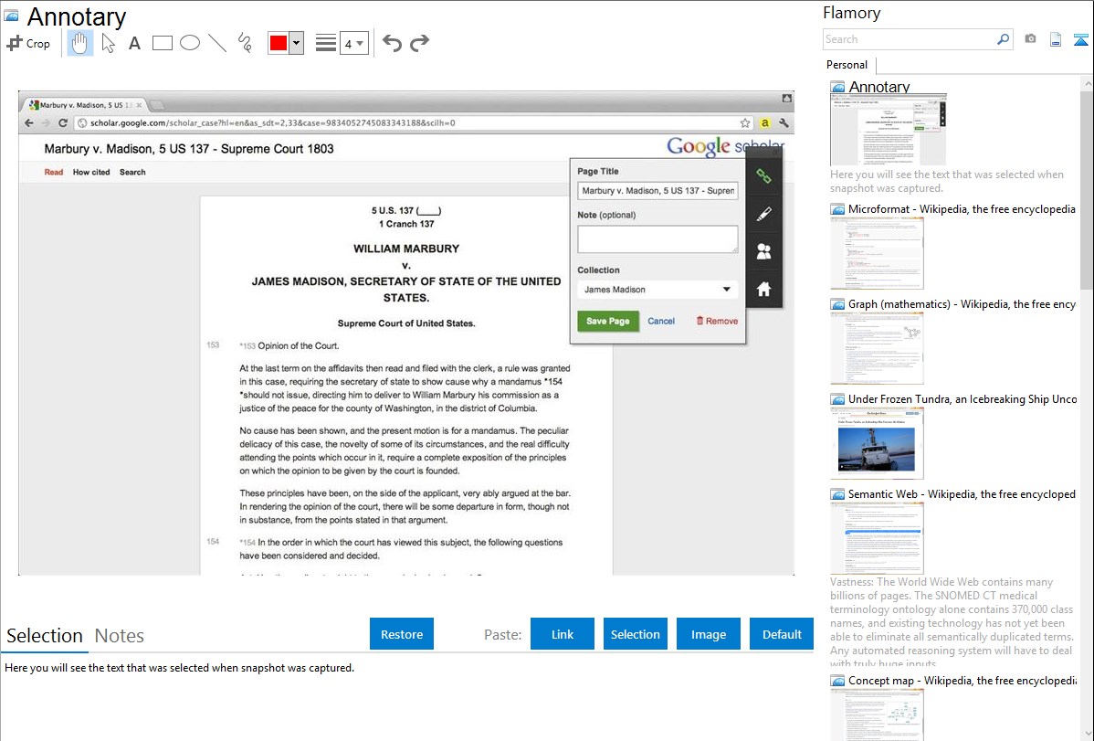Click the Read link on Scholar page

pyautogui.click(x=54, y=172)
